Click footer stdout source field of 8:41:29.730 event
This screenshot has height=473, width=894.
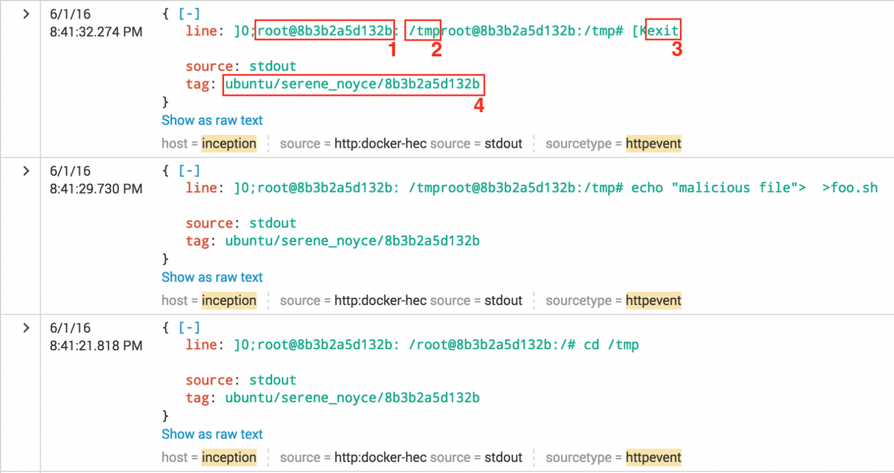[503, 301]
